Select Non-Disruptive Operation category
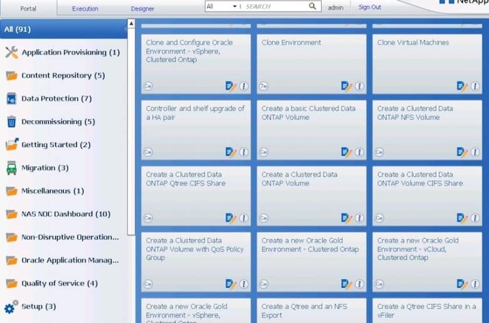This screenshot has width=489, height=323. 62,237
